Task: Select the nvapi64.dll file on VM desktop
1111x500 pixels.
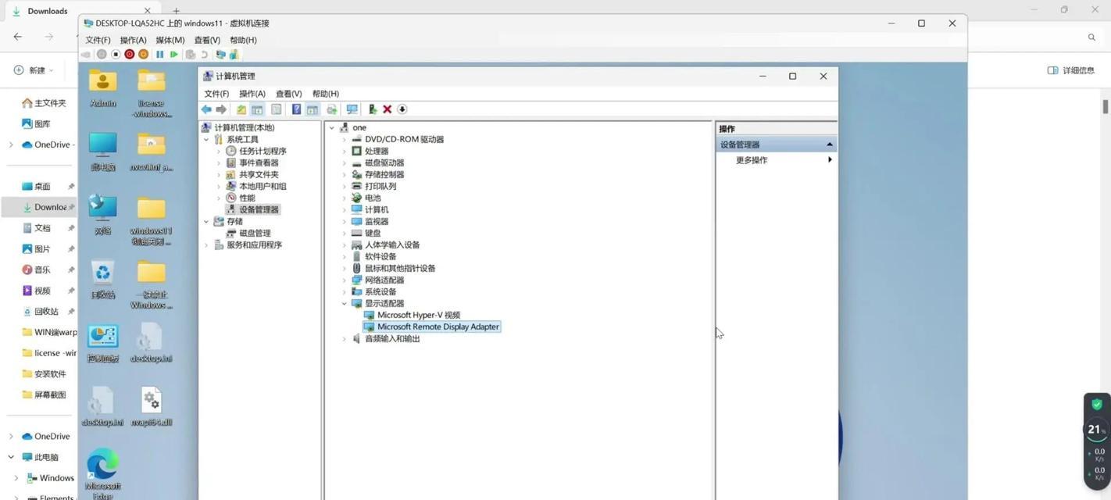Action: point(152,407)
